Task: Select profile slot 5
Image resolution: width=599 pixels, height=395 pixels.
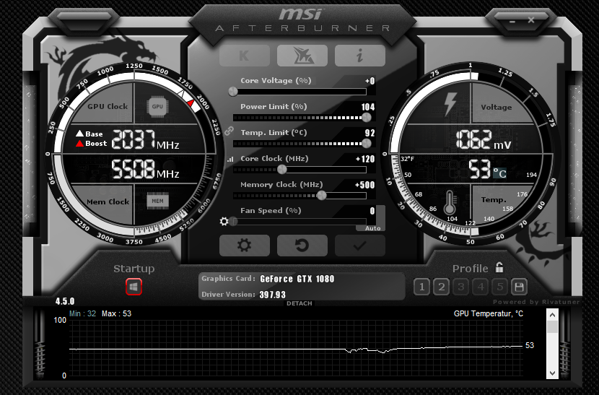Action: click(x=499, y=287)
